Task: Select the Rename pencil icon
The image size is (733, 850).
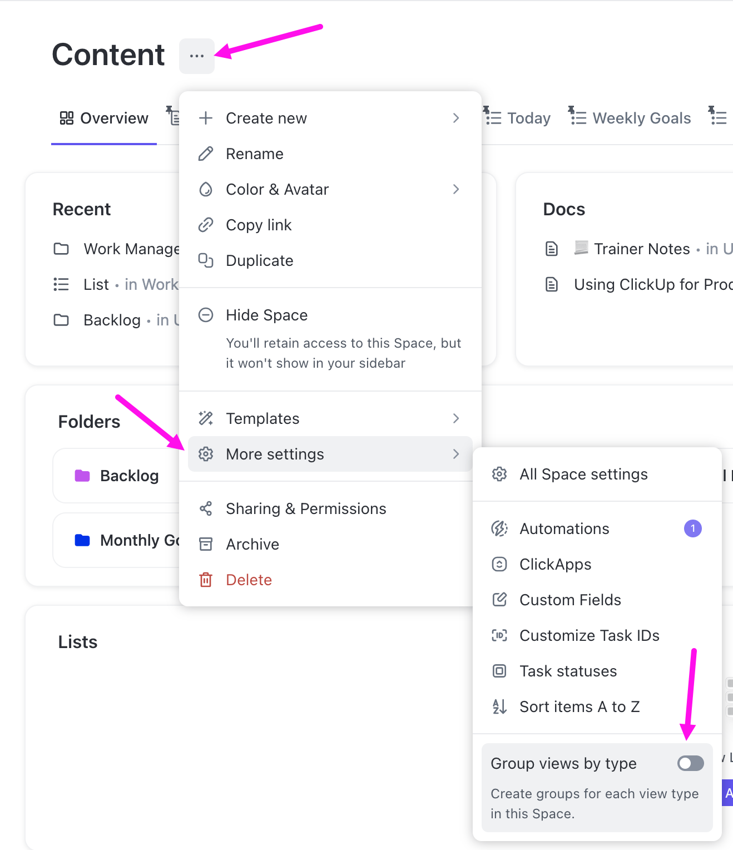Action: tap(206, 154)
